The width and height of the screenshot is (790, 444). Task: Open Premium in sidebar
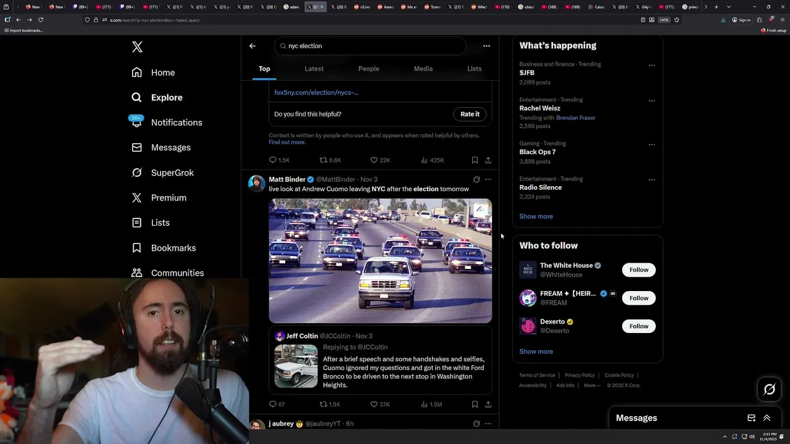pyautogui.click(x=159, y=197)
